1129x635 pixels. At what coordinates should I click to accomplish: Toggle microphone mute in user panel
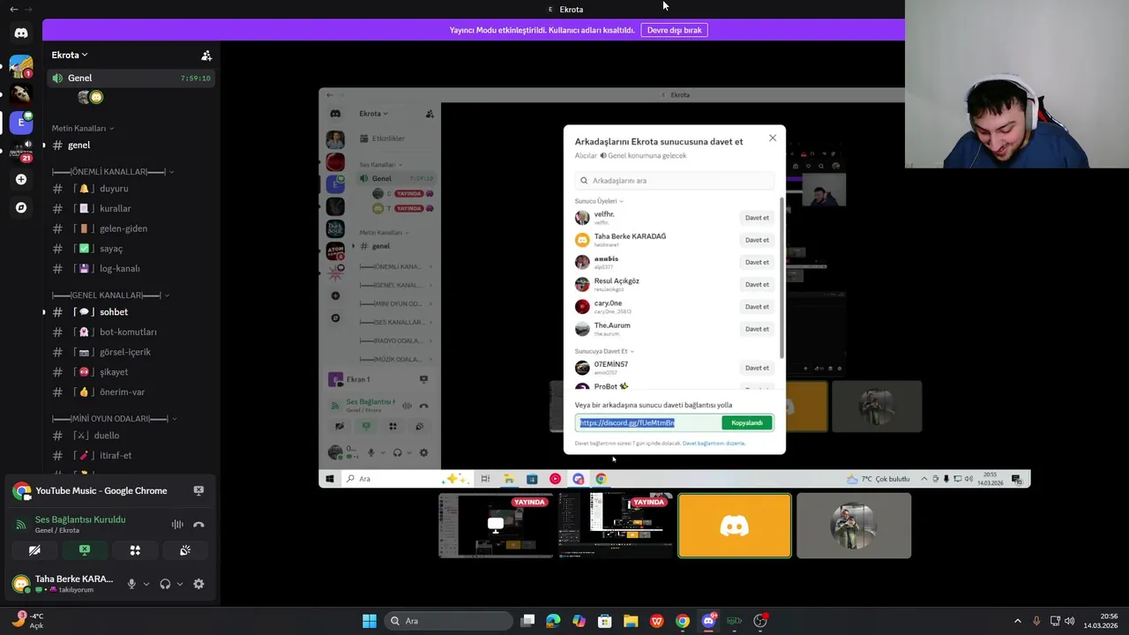click(131, 584)
